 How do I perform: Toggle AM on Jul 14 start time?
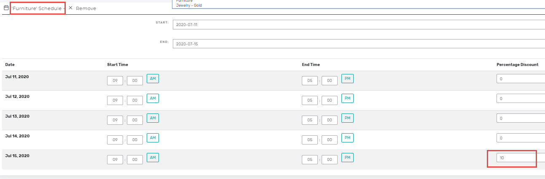[153, 138]
